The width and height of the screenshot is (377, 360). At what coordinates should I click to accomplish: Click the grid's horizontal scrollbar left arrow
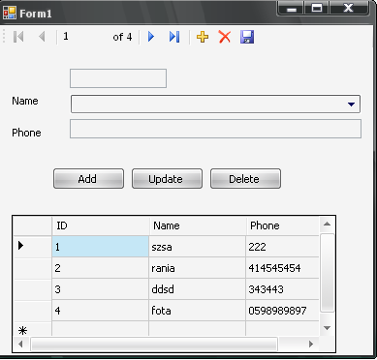pyautogui.click(x=20, y=345)
